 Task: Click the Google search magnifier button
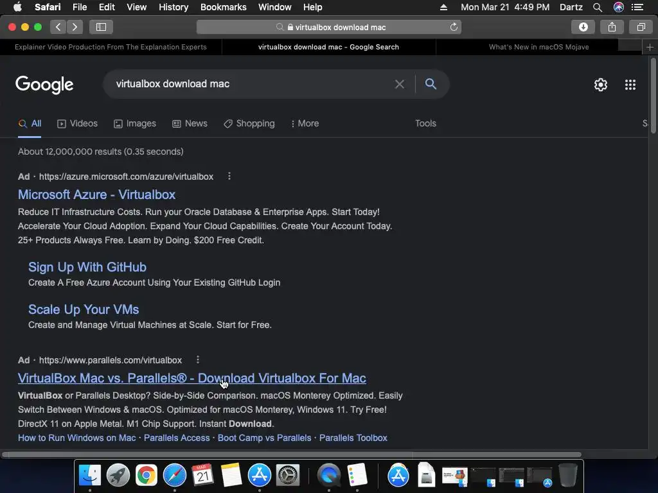coord(431,84)
